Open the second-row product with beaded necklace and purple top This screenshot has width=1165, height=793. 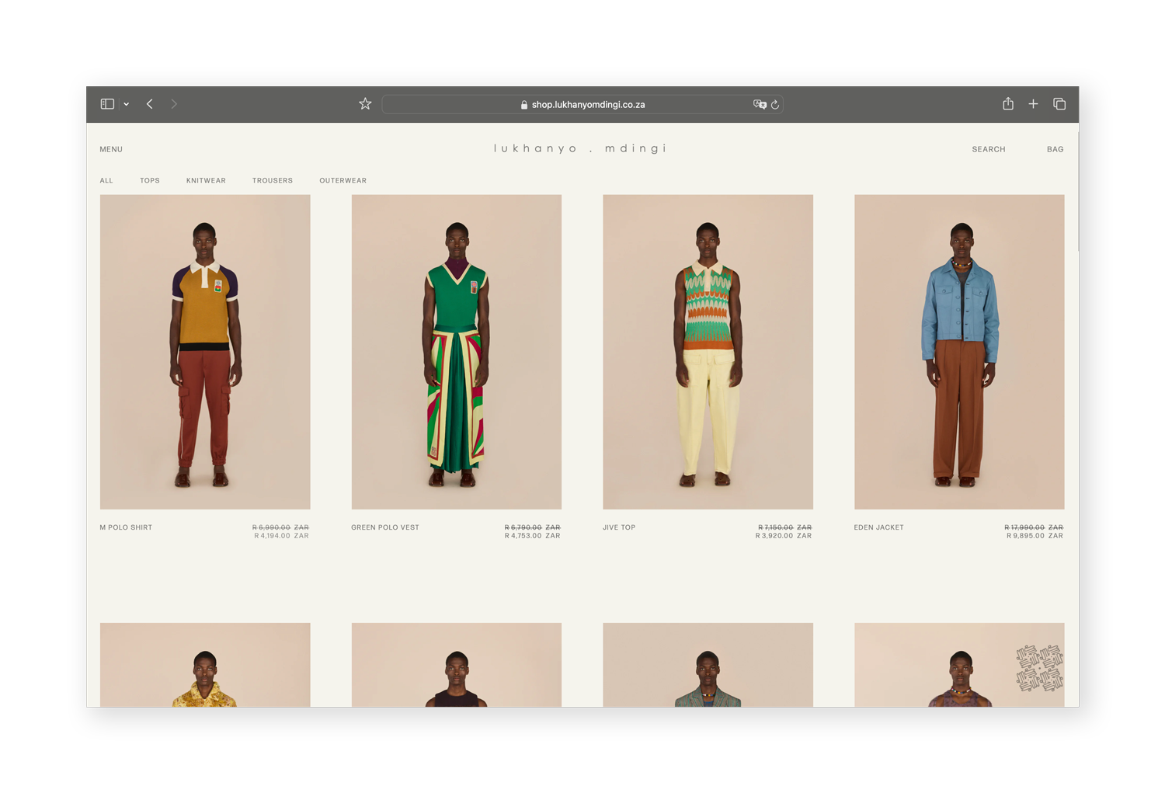(959, 665)
